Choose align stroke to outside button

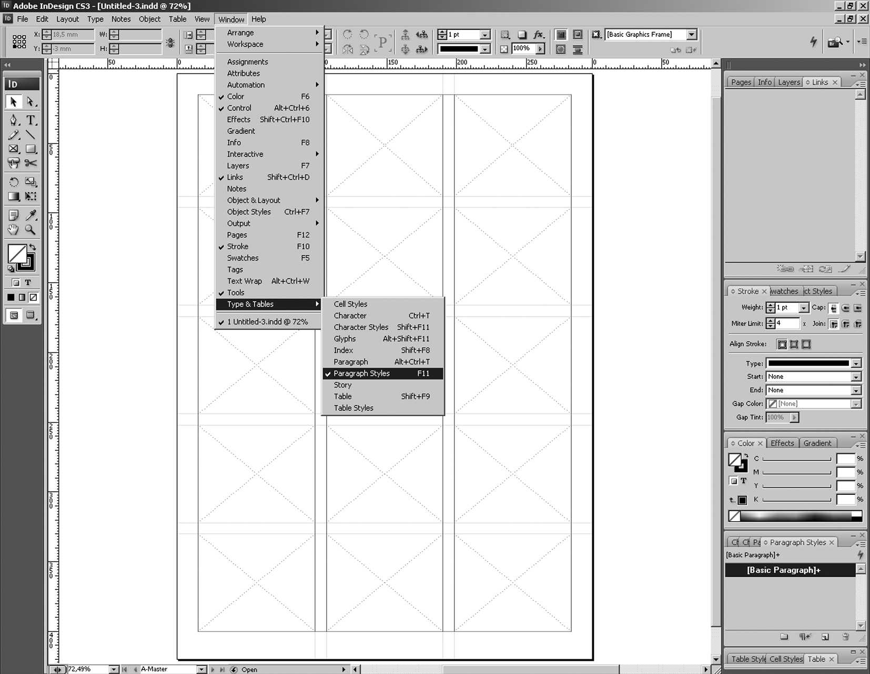click(806, 345)
